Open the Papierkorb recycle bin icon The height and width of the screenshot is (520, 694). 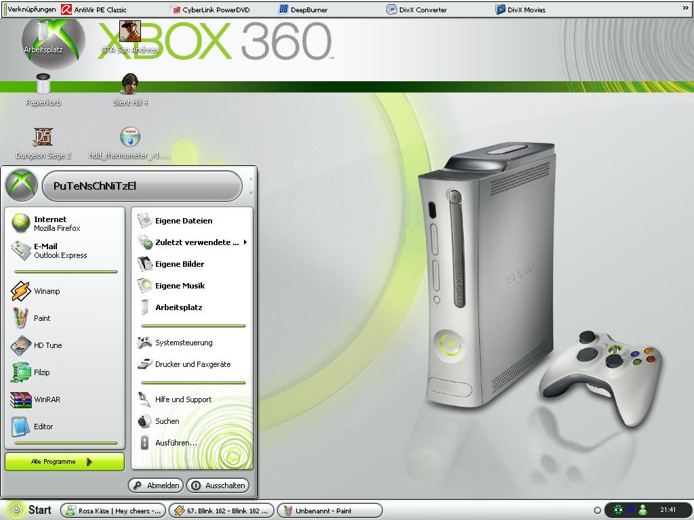(x=43, y=90)
